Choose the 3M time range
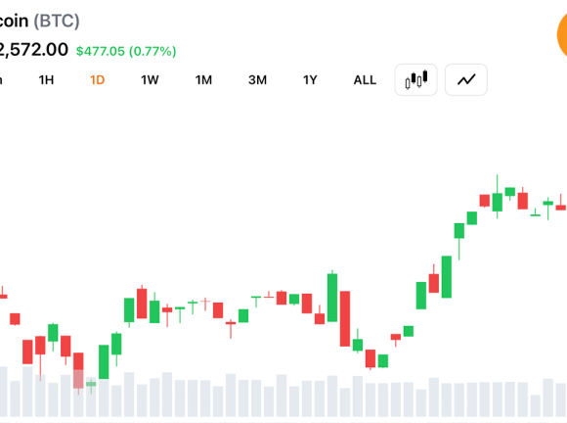567x423 pixels. (257, 80)
